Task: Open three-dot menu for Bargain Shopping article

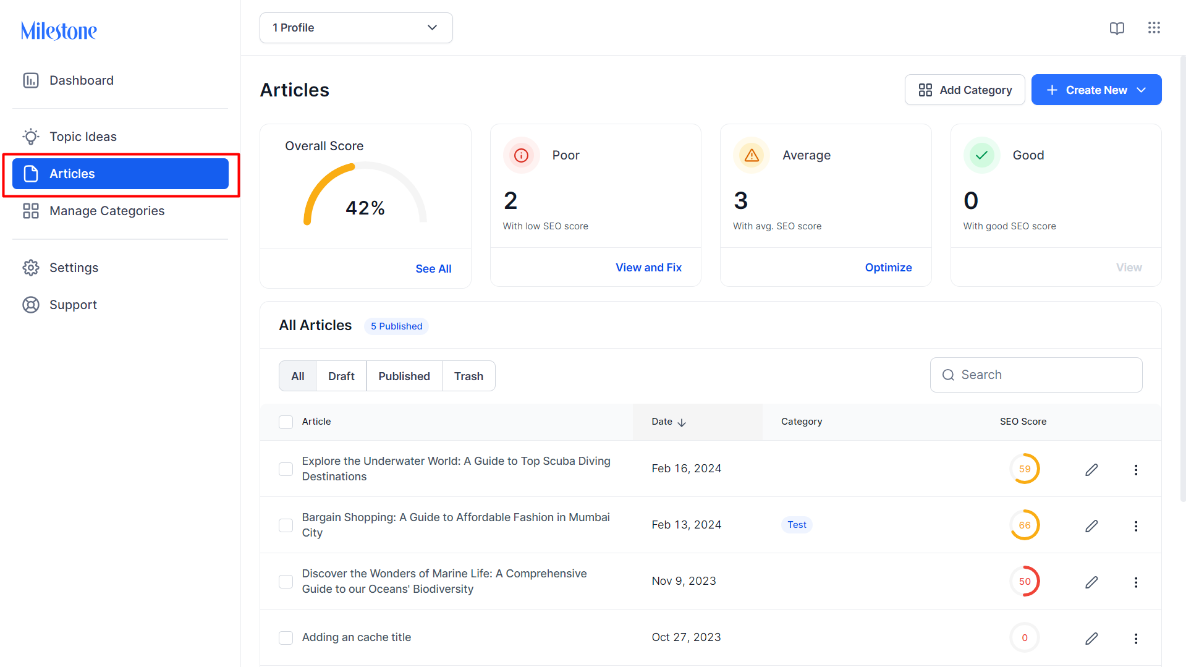Action: pyautogui.click(x=1136, y=526)
